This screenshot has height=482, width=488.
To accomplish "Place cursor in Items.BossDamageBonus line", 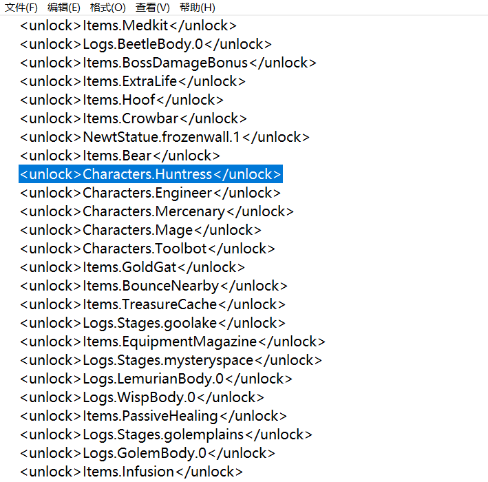I will [x=168, y=63].
